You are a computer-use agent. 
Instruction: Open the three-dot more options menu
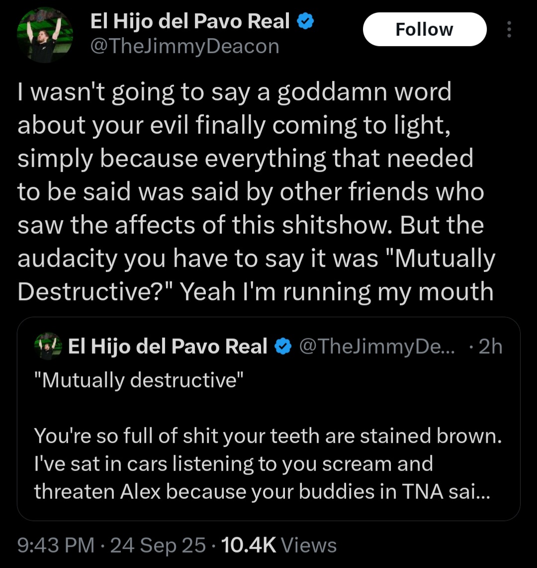509,29
